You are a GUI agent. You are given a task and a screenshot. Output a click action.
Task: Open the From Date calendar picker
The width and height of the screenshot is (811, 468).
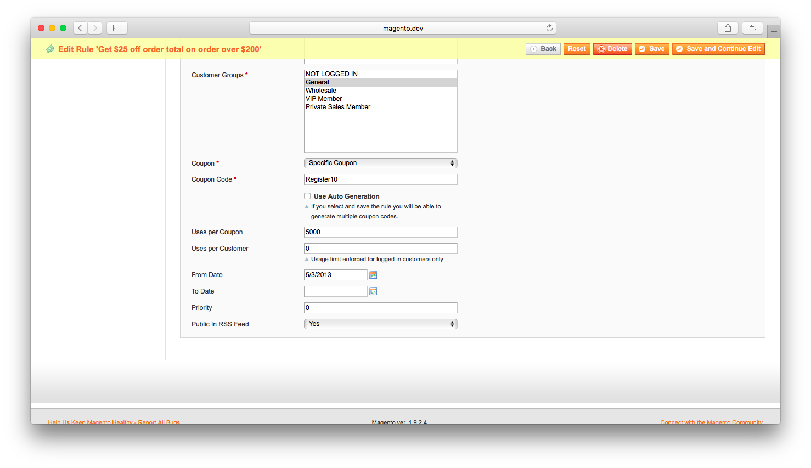pyautogui.click(x=373, y=275)
